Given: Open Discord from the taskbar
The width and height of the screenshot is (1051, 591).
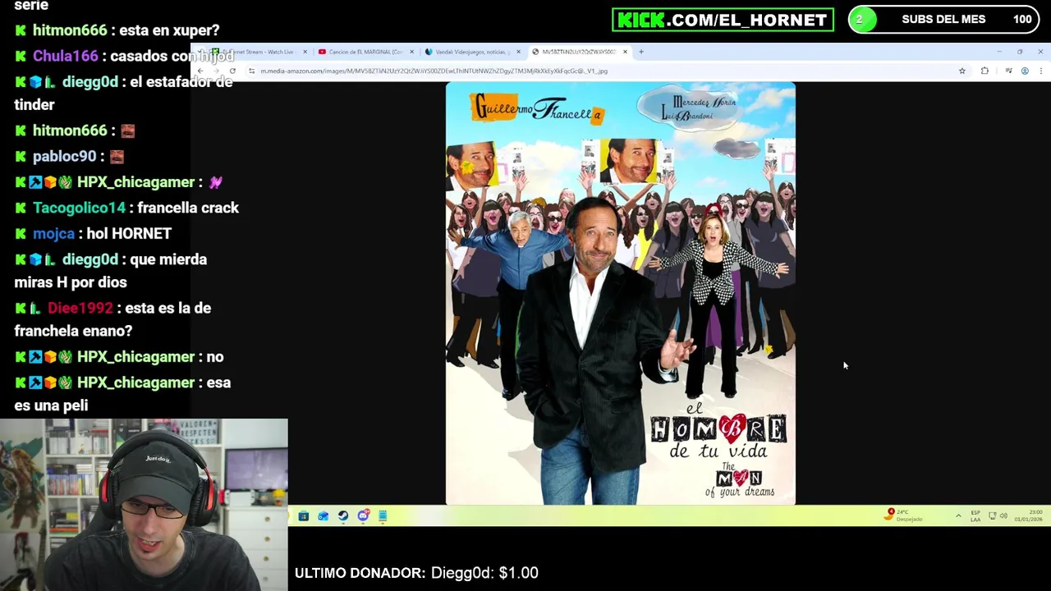Looking at the screenshot, I should [363, 515].
